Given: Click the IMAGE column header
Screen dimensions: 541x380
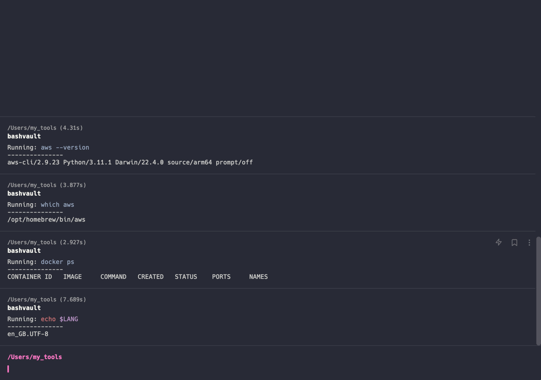Looking at the screenshot, I should [72, 277].
